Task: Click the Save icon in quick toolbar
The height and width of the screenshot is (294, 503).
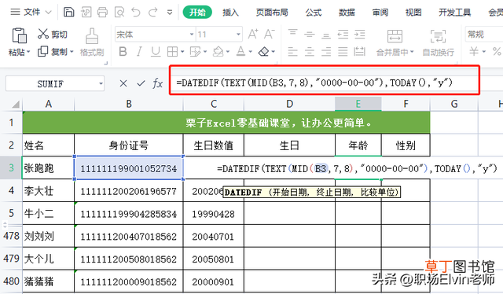Action: click(68, 13)
